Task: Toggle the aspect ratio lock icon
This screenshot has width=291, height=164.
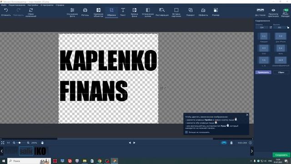Action: [288, 27]
